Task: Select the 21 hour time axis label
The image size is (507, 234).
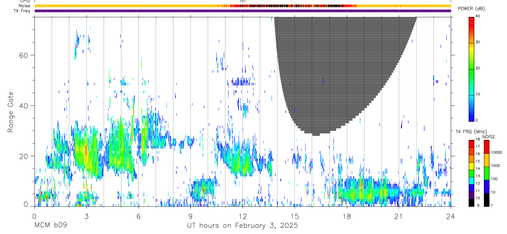Action: point(399,216)
